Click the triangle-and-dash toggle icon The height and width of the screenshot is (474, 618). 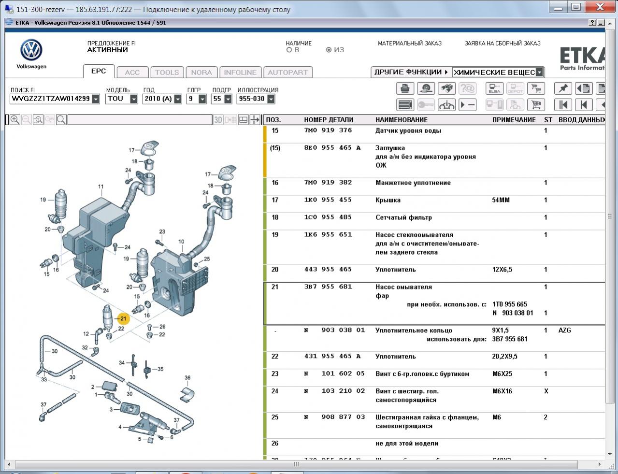point(467,104)
